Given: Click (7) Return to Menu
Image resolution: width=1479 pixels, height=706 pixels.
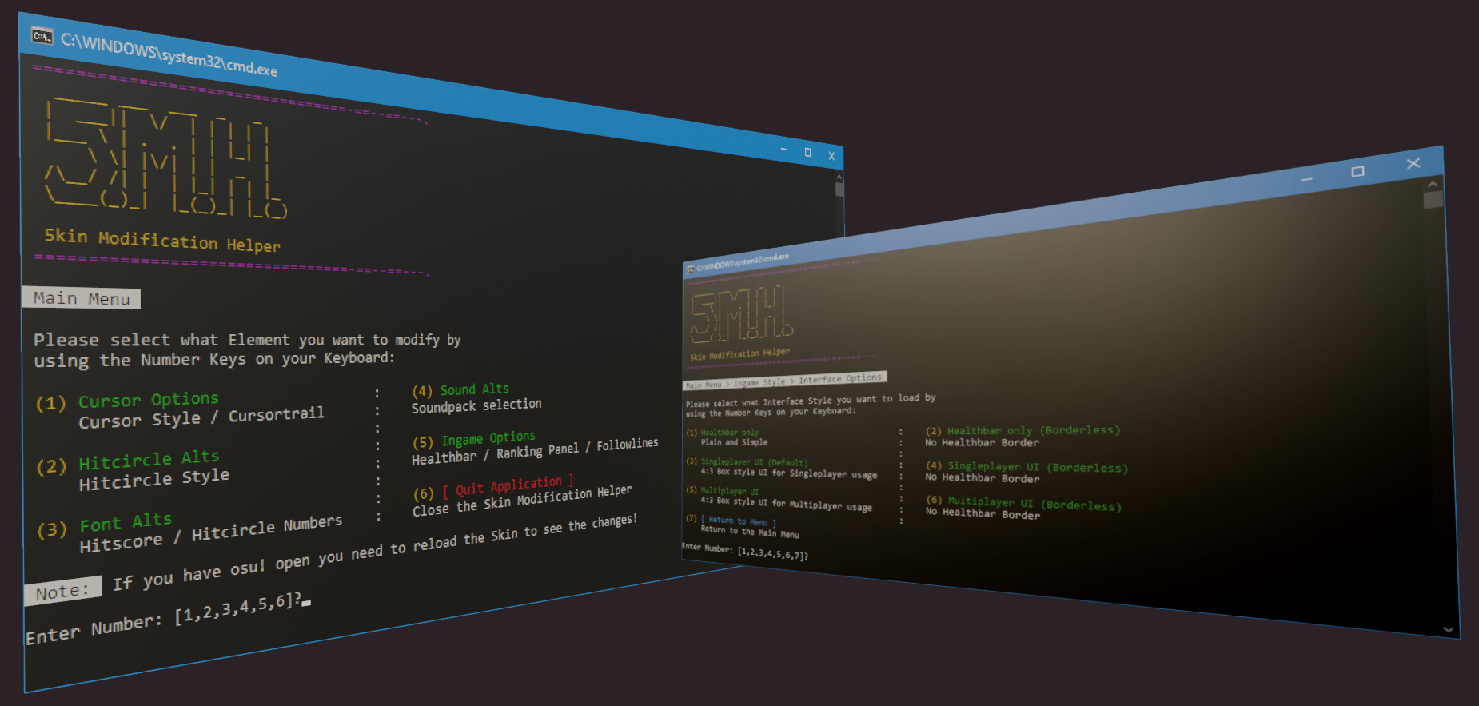Looking at the screenshot, I should pyautogui.click(x=731, y=520).
